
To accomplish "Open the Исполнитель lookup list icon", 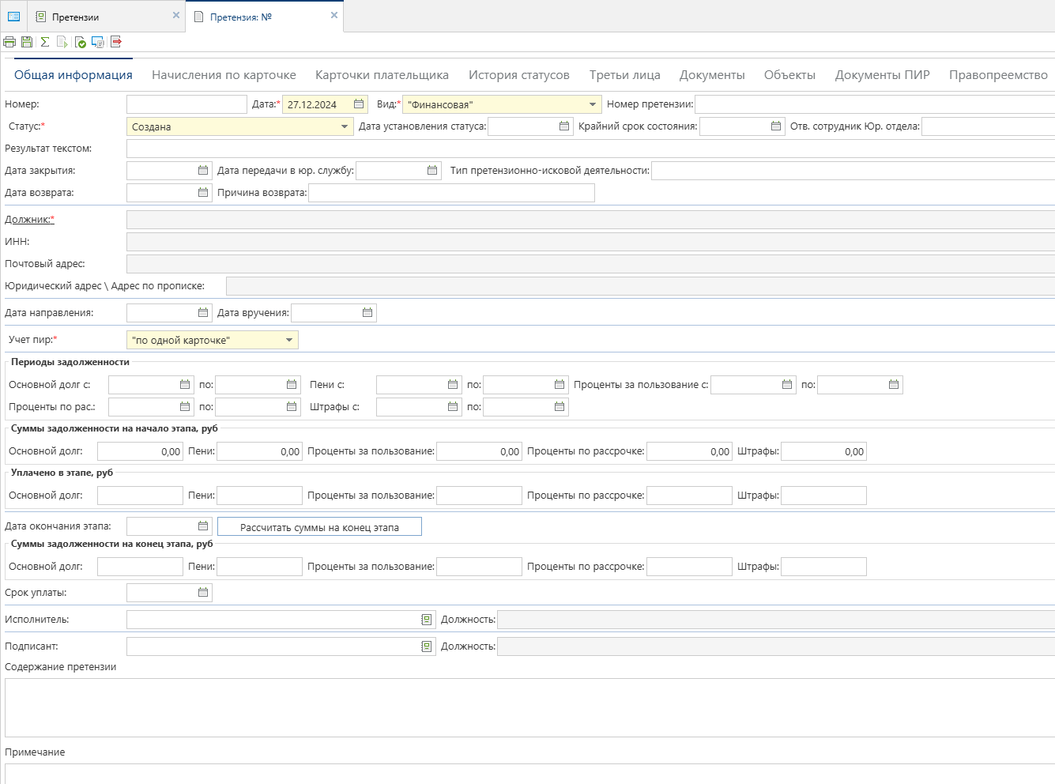I will (427, 620).
